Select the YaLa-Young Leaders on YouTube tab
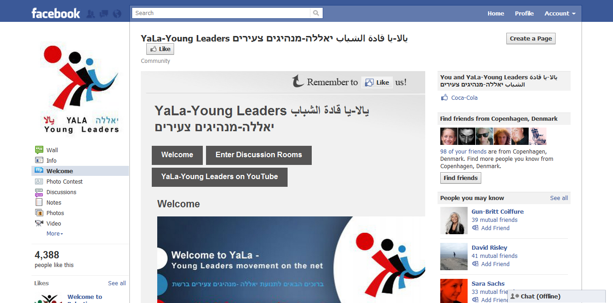The width and height of the screenshot is (613, 303). coord(220,177)
